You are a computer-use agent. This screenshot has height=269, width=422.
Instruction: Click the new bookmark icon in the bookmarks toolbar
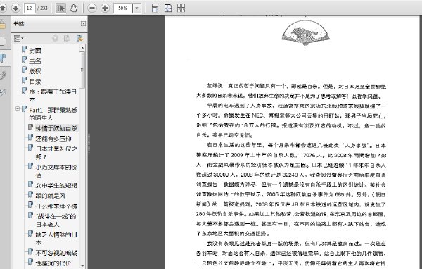[67, 38]
